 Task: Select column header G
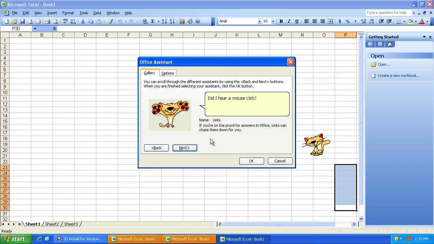tap(150, 35)
